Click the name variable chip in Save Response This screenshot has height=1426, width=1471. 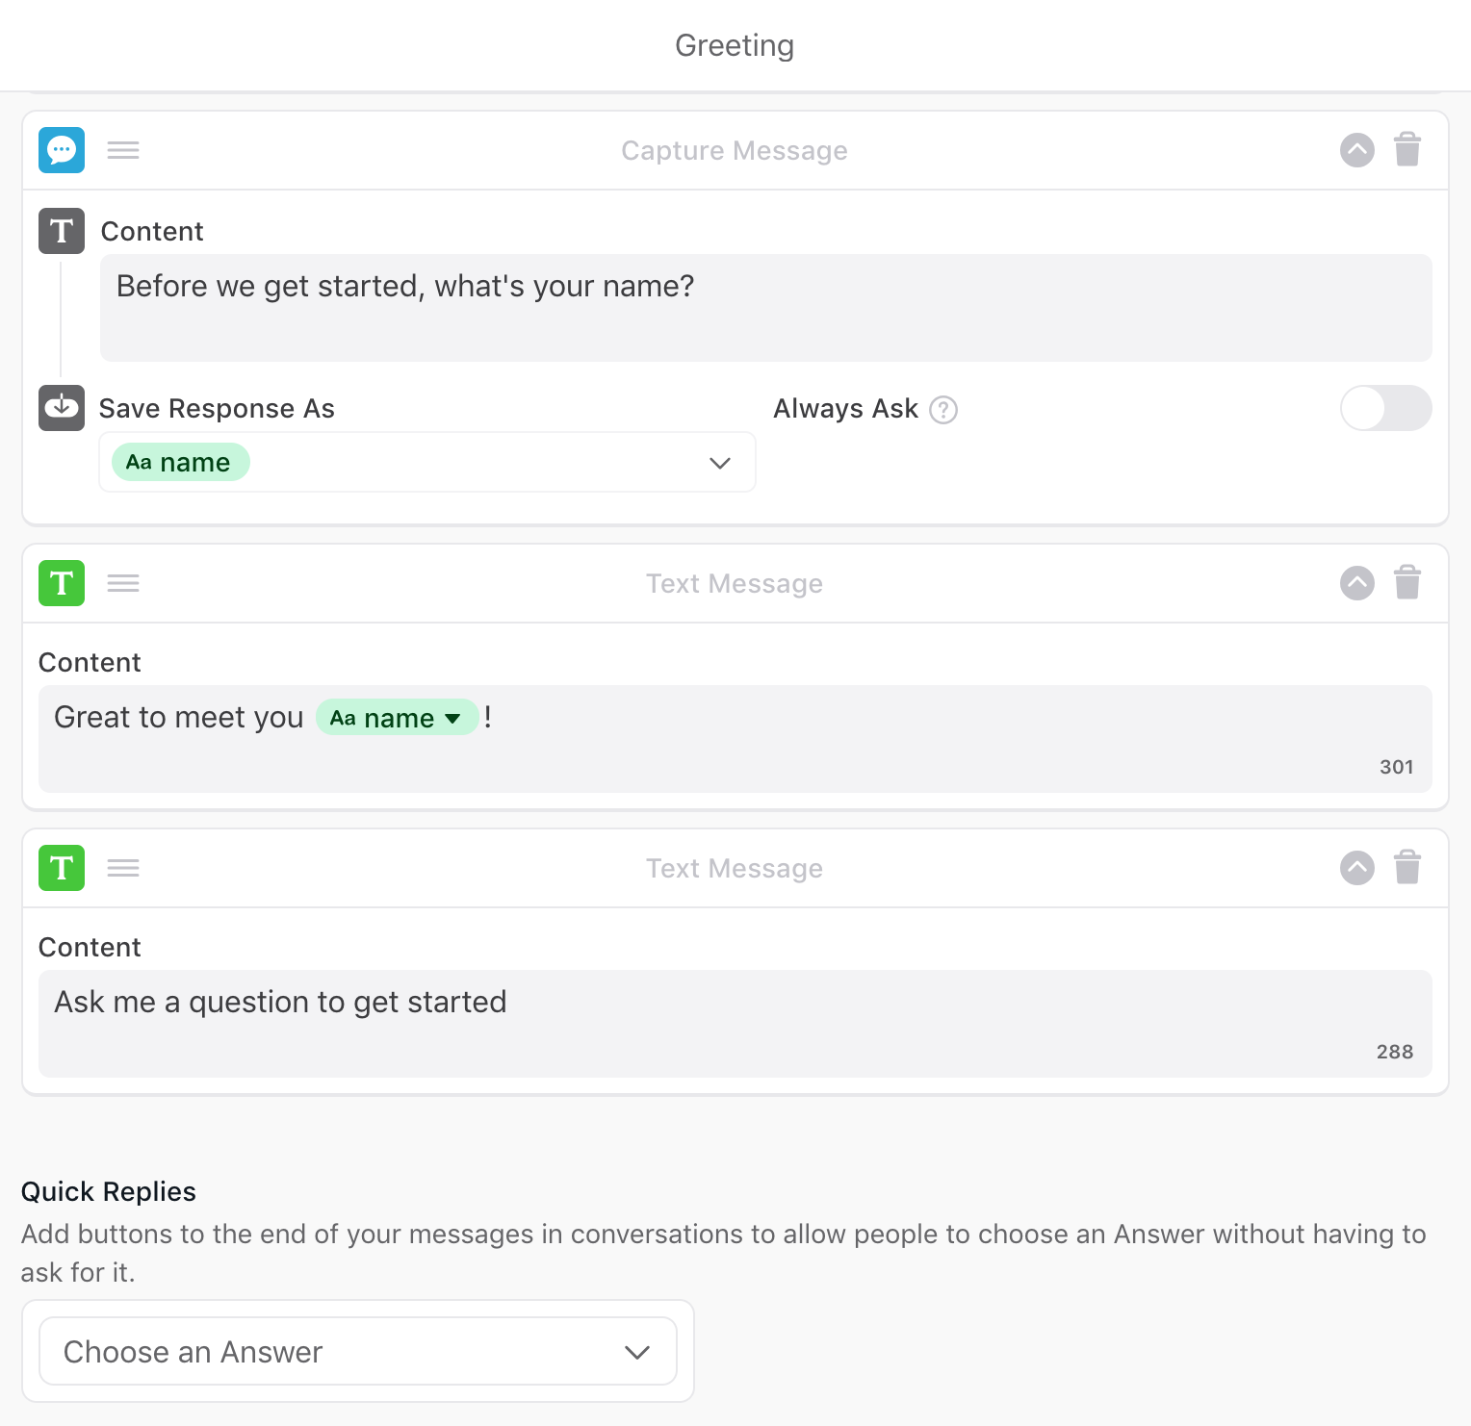coord(180,463)
